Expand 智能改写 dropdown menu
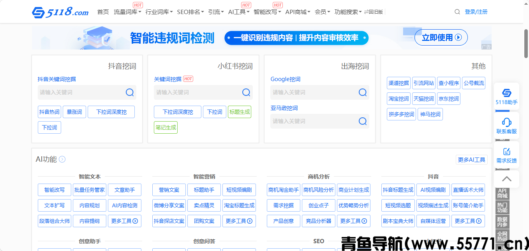This screenshot has height=251, width=529. coord(267,12)
